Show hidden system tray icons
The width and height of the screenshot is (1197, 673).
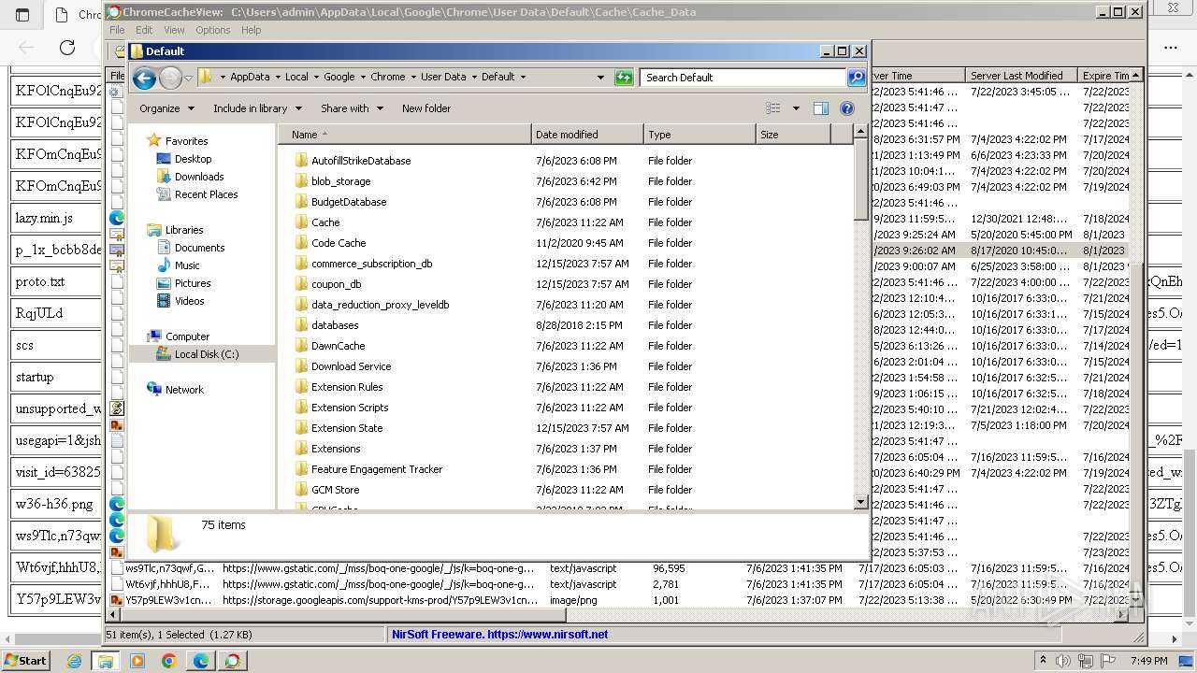(1044, 661)
